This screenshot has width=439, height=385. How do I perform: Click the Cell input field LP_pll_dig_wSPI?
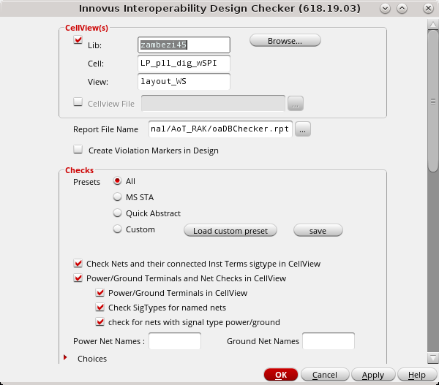184,63
